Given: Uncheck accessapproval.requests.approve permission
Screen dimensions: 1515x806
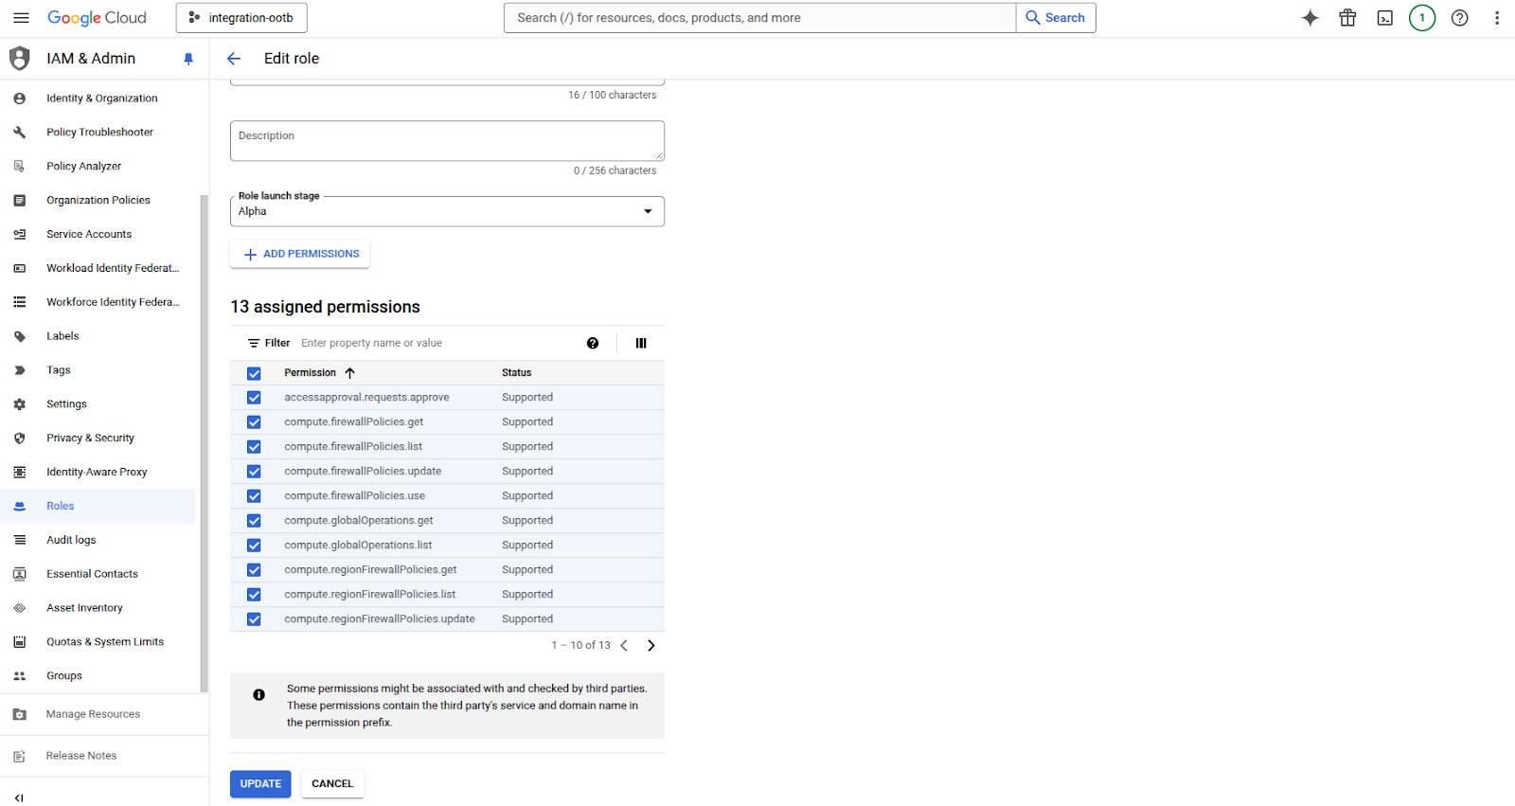Looking at the screenshot, I should pos(254,398).
